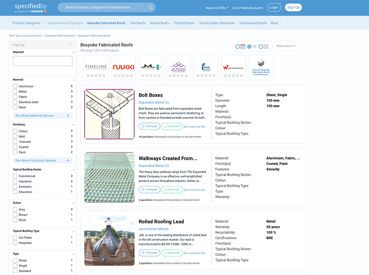Image resolution: width=369 pixels, height=275 pixels.
Task: Click Compare on the Bolt Boxes product
Action: (x=149, y=126)
